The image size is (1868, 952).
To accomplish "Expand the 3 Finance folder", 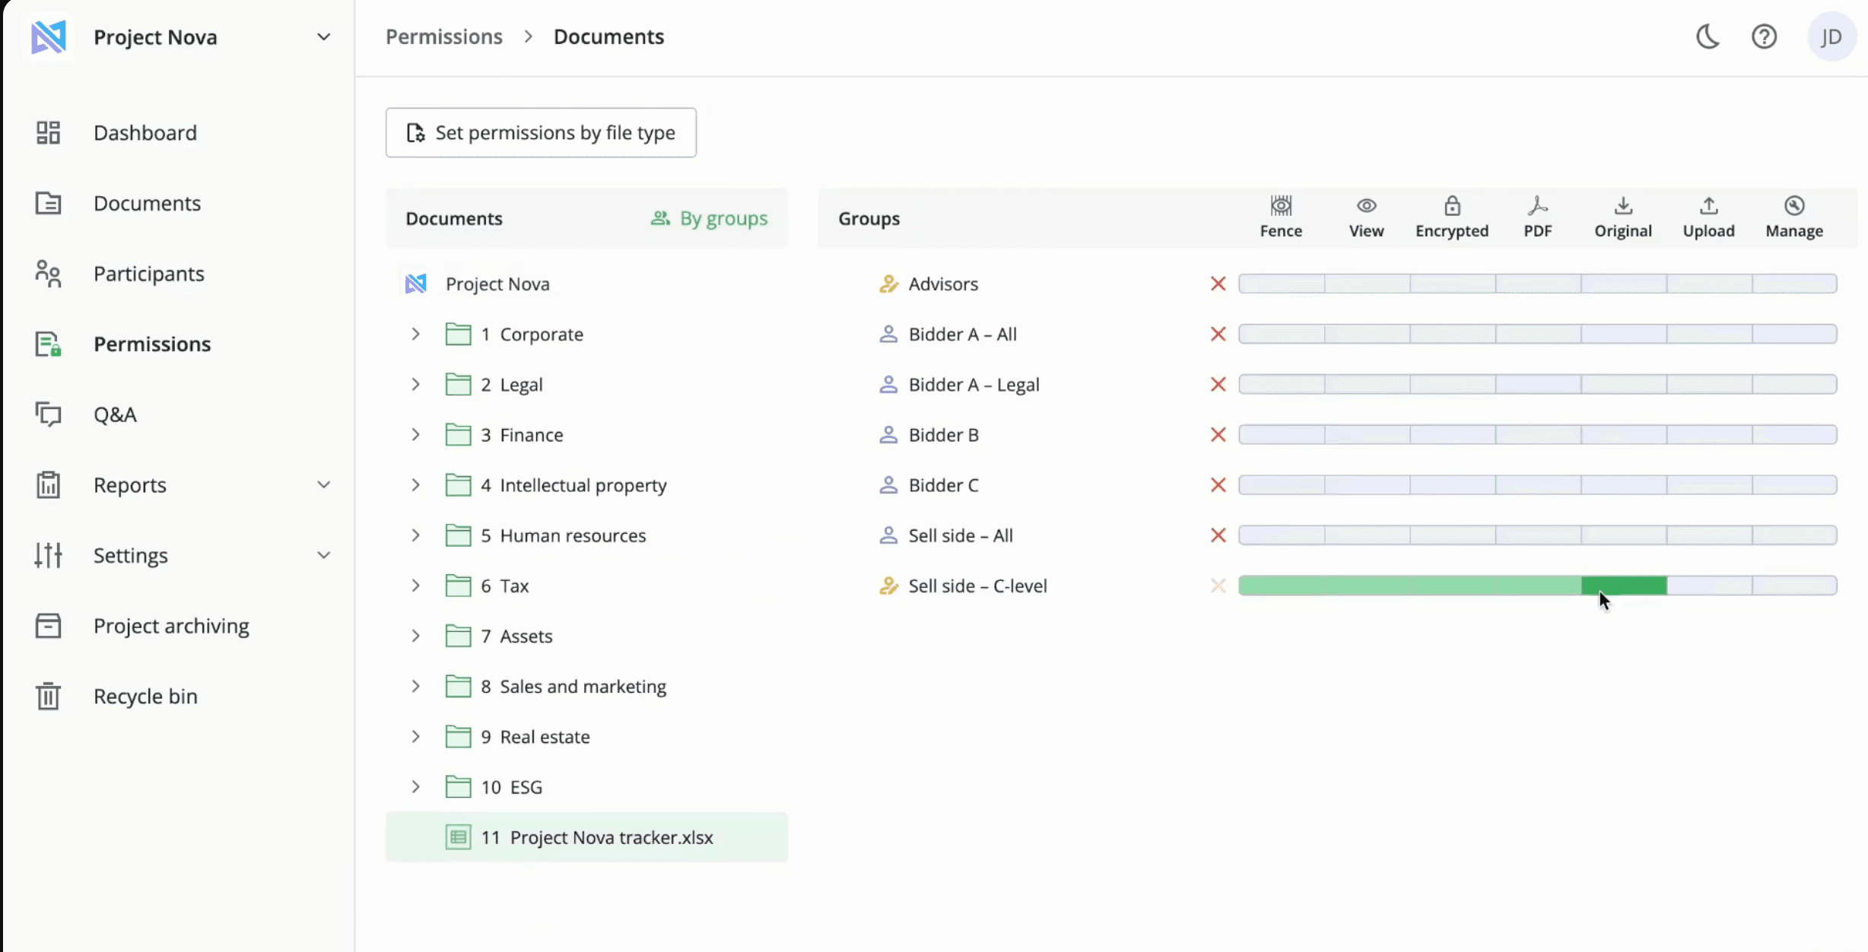I will 415,435.
